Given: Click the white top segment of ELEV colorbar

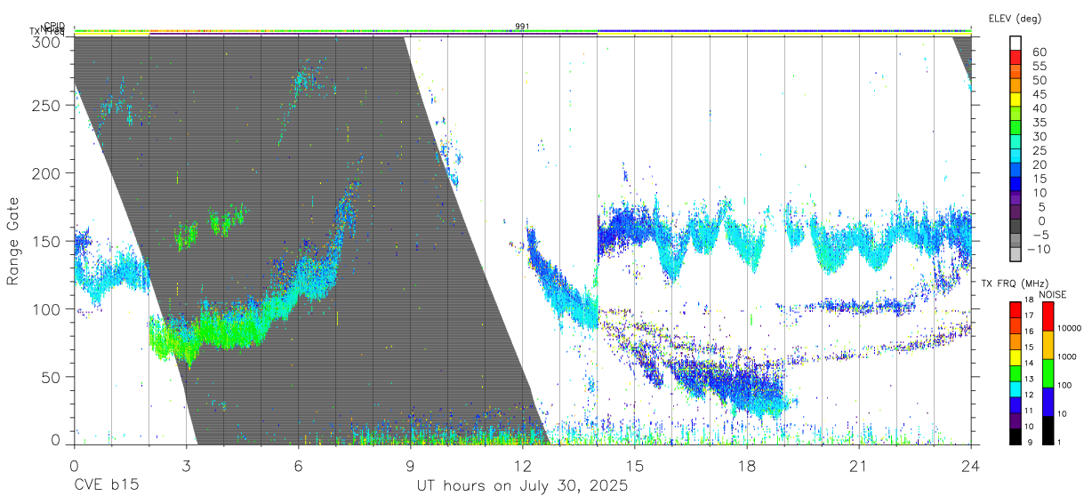Looking at the screenshot, I should point(1016,44).
